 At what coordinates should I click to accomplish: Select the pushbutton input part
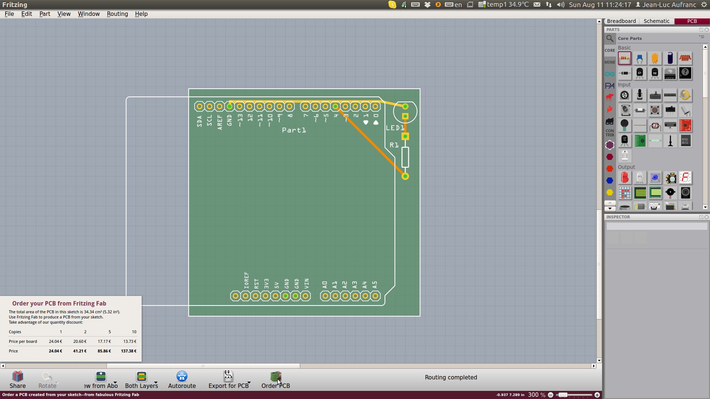[655, 110]
